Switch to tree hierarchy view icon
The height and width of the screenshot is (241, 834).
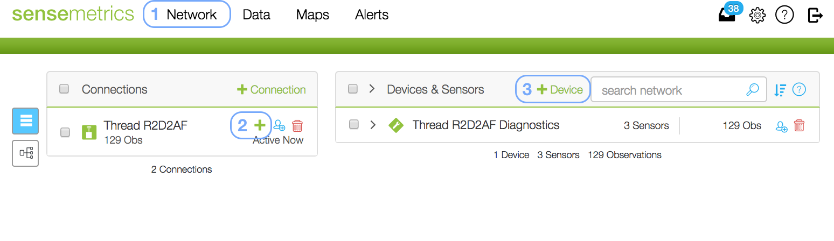click(25, 153)
